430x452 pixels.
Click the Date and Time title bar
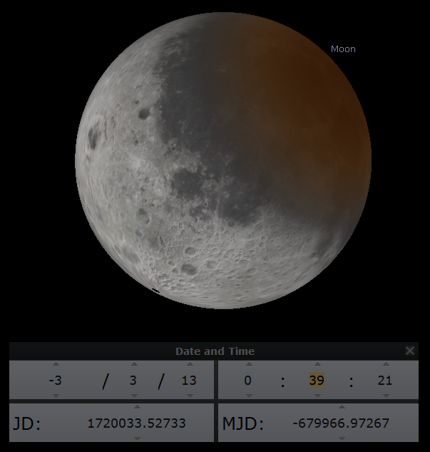[x=214, y=351]
